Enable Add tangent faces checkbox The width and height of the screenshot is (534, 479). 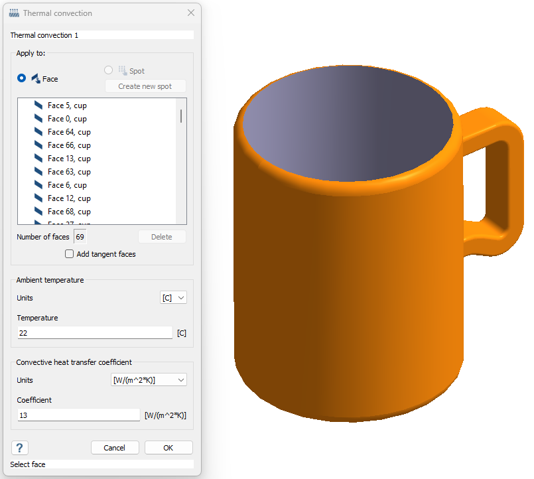(69, 254)
